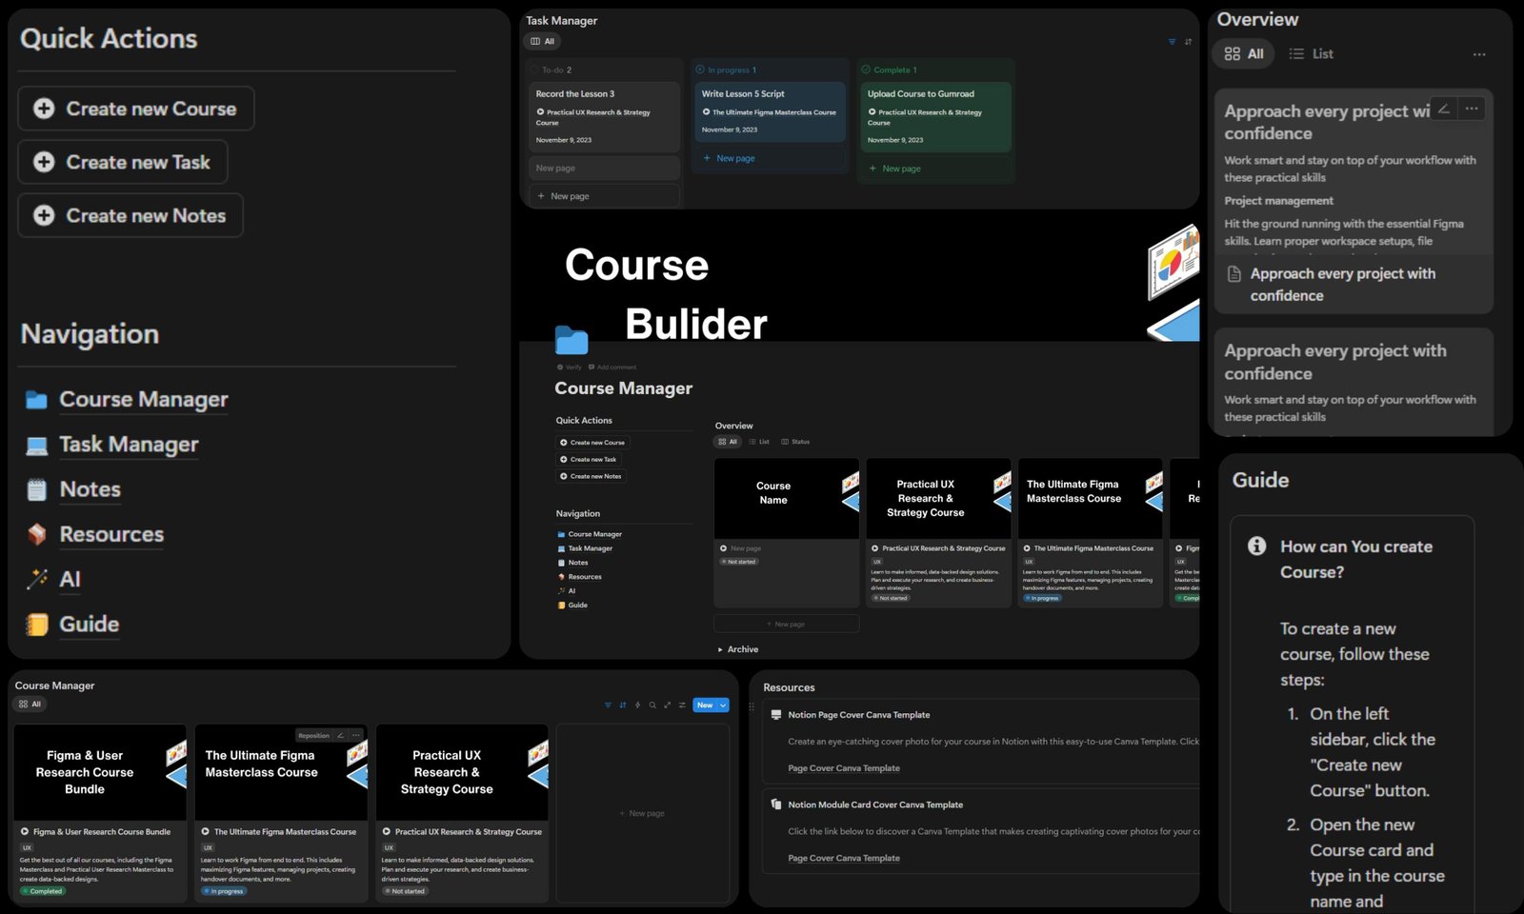This screenshot has height=914, width=1524.
Task: Open Figma & User Research Course Bundle card
Action: click(x=100, y=813)
